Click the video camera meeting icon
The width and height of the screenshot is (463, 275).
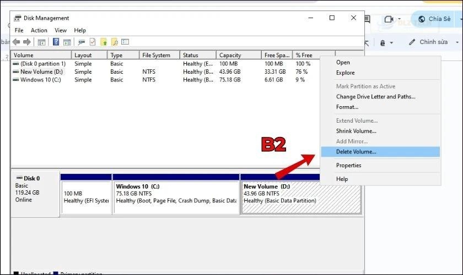pyautogui.click(x=389, y=19)
